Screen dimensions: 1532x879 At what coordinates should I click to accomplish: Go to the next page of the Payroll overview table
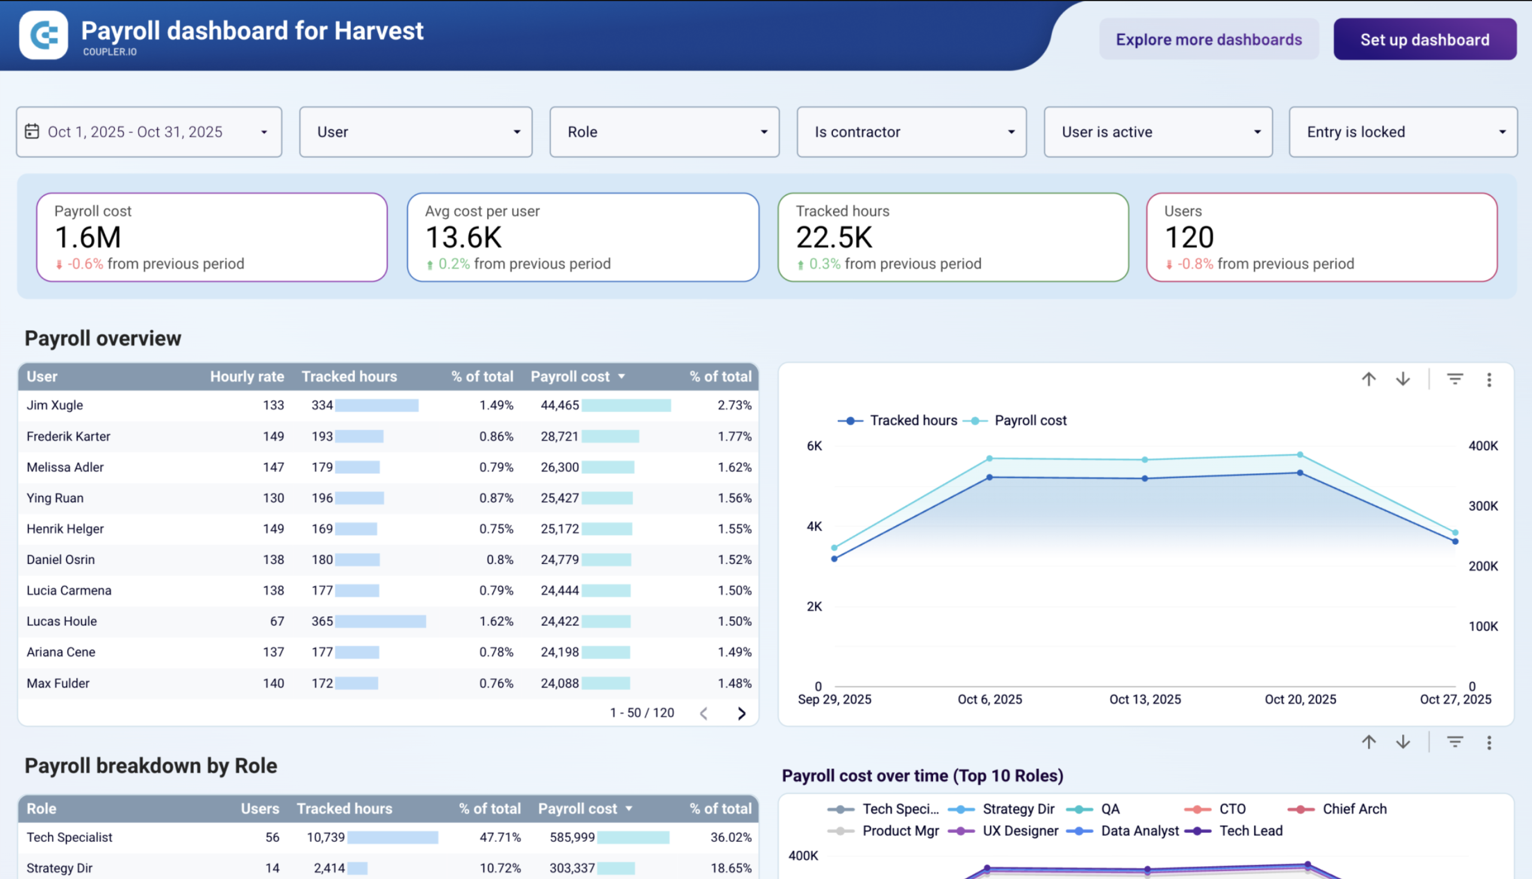(742, 713)
